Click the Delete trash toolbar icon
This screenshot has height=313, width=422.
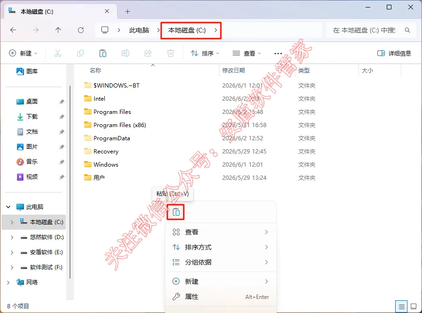171,53
